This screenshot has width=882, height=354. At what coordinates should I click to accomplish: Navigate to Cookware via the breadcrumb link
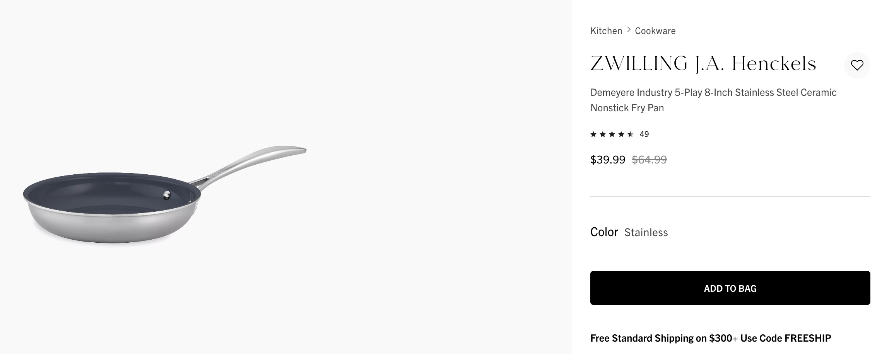coord(655,31)
